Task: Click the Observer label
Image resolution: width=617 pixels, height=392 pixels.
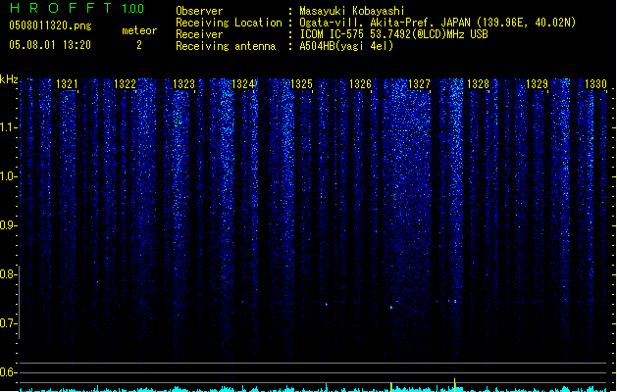Action: point(199,11)
